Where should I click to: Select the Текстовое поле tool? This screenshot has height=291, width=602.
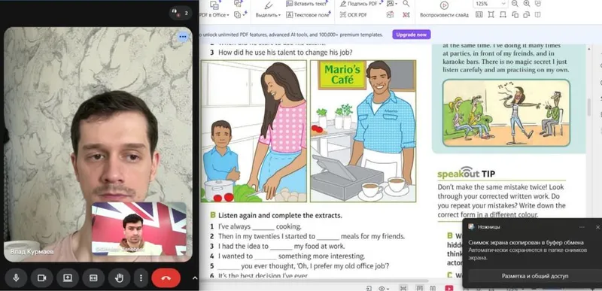308,15
